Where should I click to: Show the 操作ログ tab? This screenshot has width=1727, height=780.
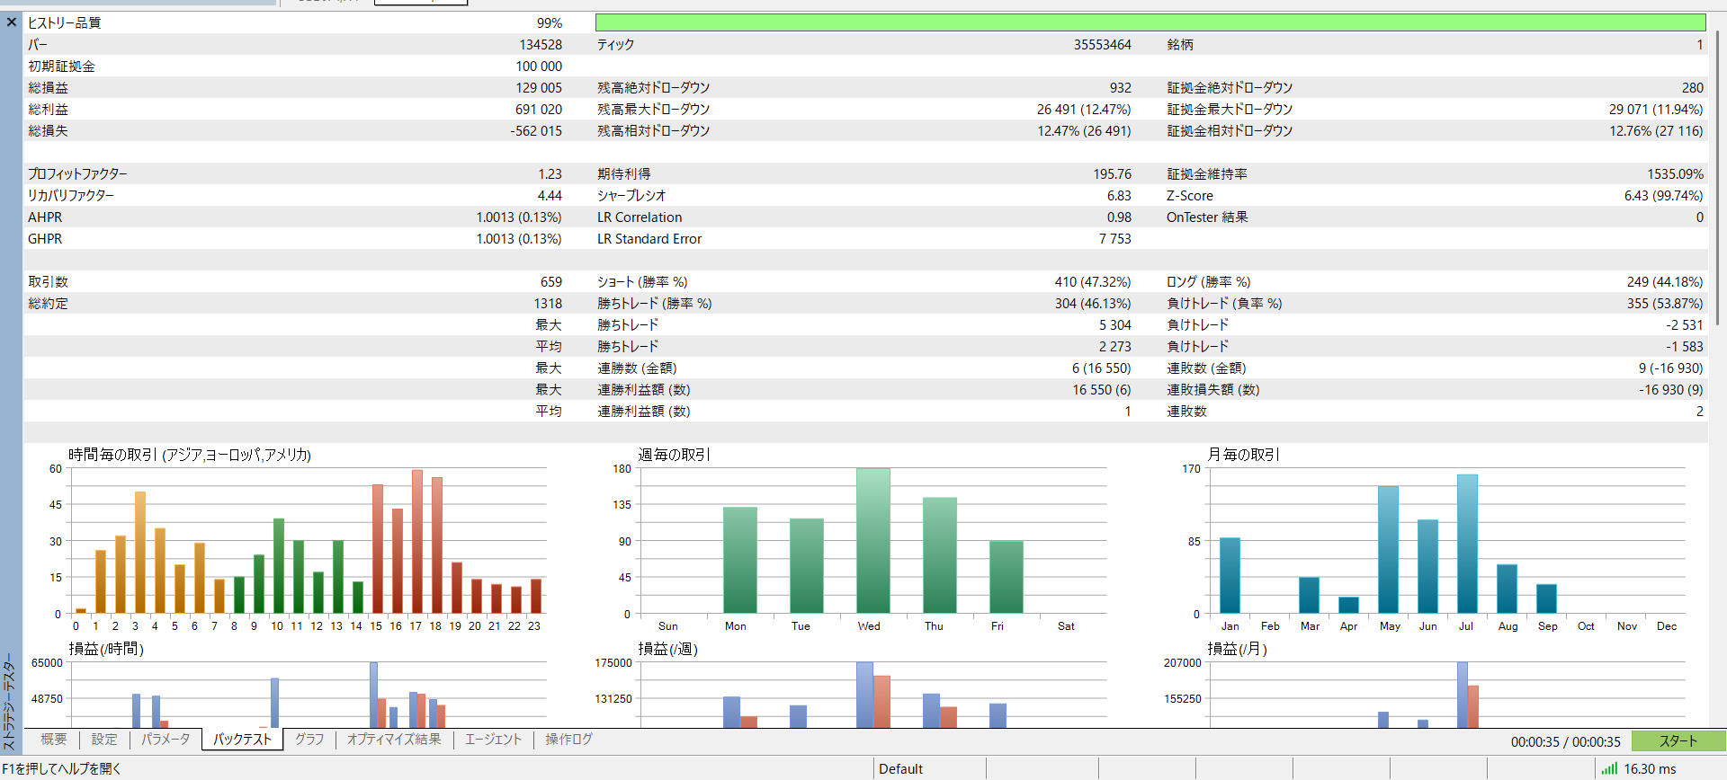tap(568, 739)
